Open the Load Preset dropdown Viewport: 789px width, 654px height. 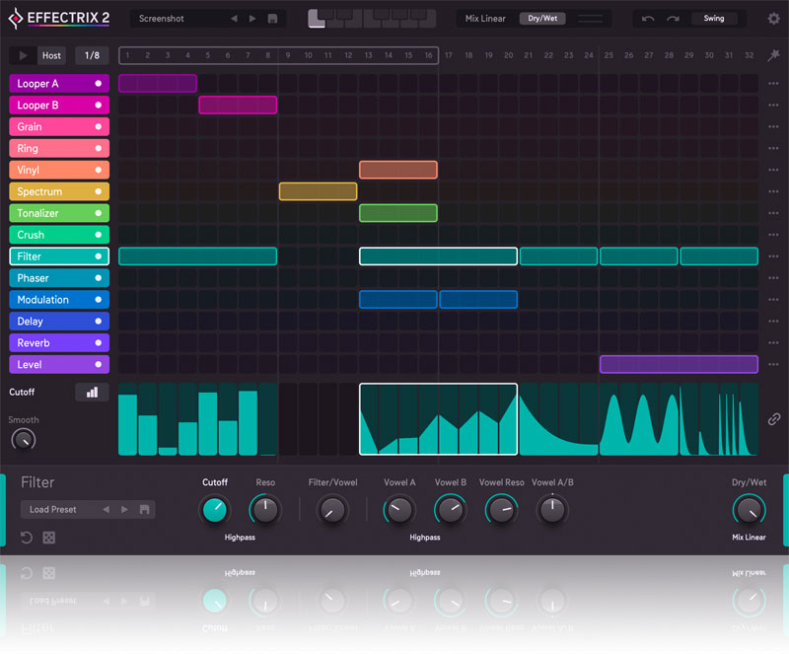coord(59,510)
